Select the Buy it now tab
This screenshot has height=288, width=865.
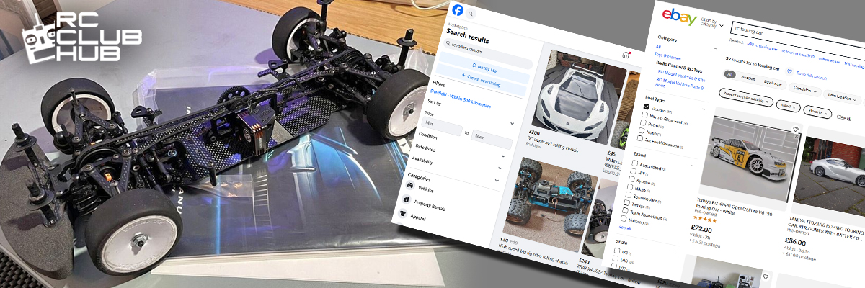pyautogui.click(x=772, y=84)
